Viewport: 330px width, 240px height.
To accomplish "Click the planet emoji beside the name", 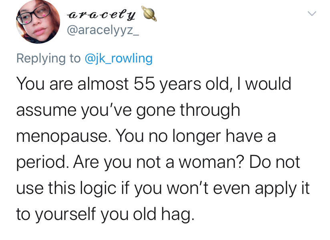I will [x=149, y=15].
